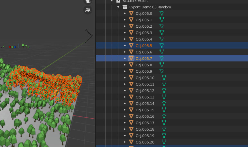Click the orange object icon of Obj.005.5
Screen dimensions: 248x147
click(131, 45)
